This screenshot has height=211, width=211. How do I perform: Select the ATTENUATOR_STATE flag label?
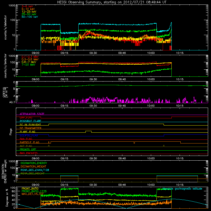point(32,114)
